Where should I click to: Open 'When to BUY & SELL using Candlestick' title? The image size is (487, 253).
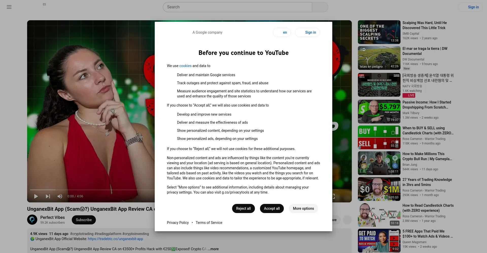click(428, 131)
